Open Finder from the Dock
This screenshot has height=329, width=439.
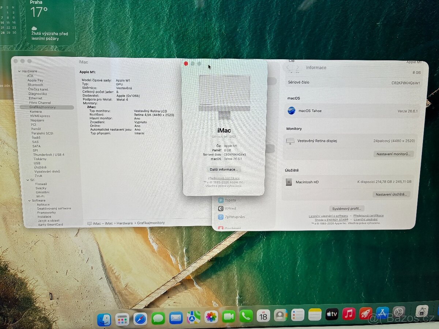click(x=104, y=320)
